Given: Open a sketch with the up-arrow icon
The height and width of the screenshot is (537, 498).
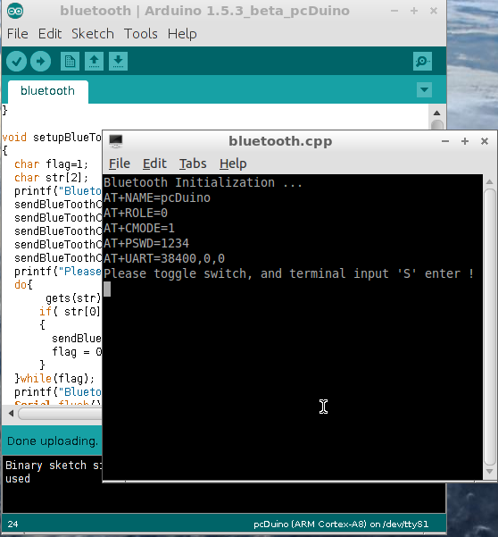Looking at the screenshot, I should pos(94,62).
